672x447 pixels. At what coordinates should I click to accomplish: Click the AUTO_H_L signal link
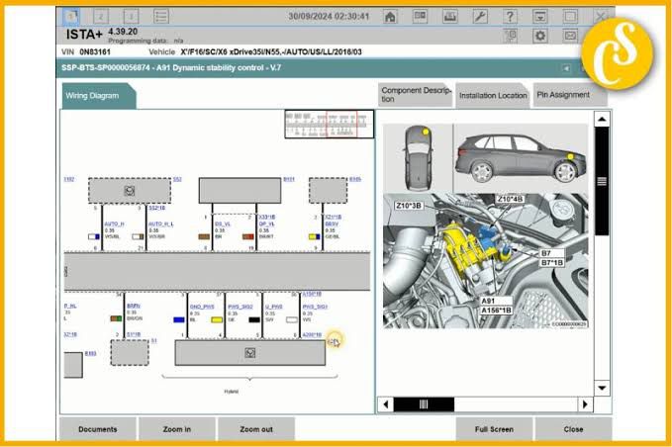pyautogui.click(x=160, y=223)
